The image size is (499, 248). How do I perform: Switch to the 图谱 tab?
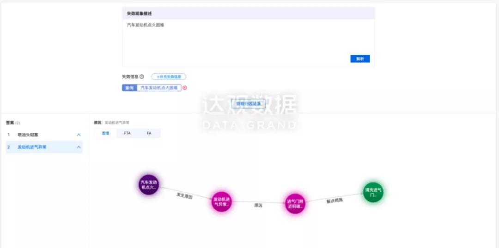pyautogui.click(x=105, y=133)
